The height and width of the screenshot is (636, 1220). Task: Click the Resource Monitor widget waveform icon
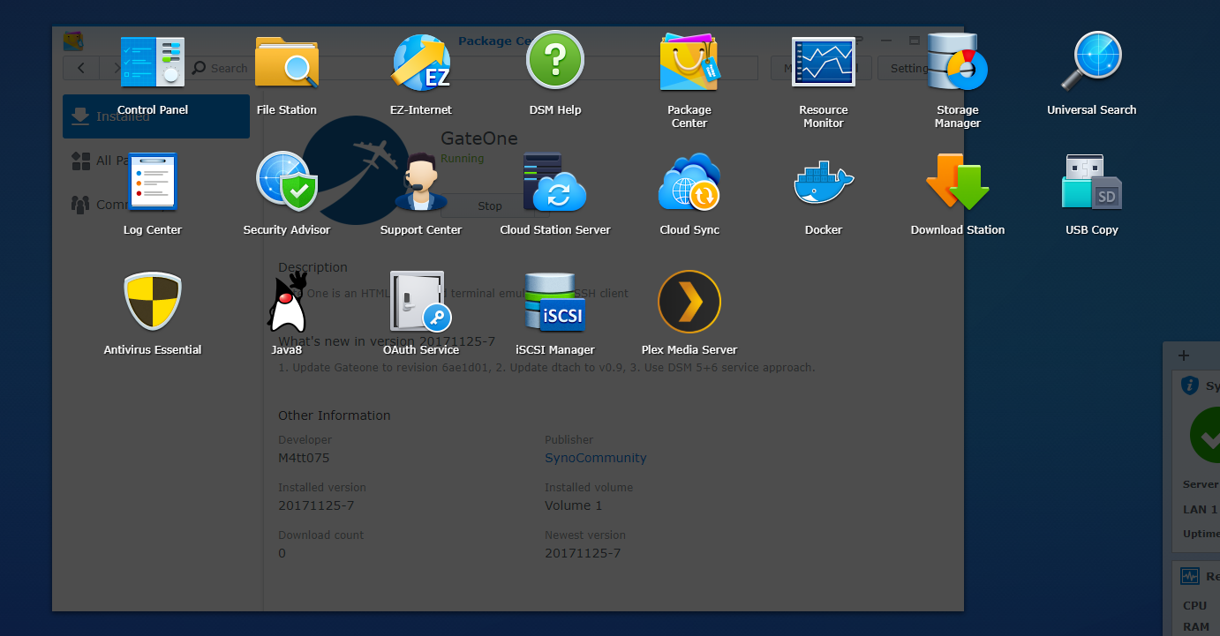1190,576
